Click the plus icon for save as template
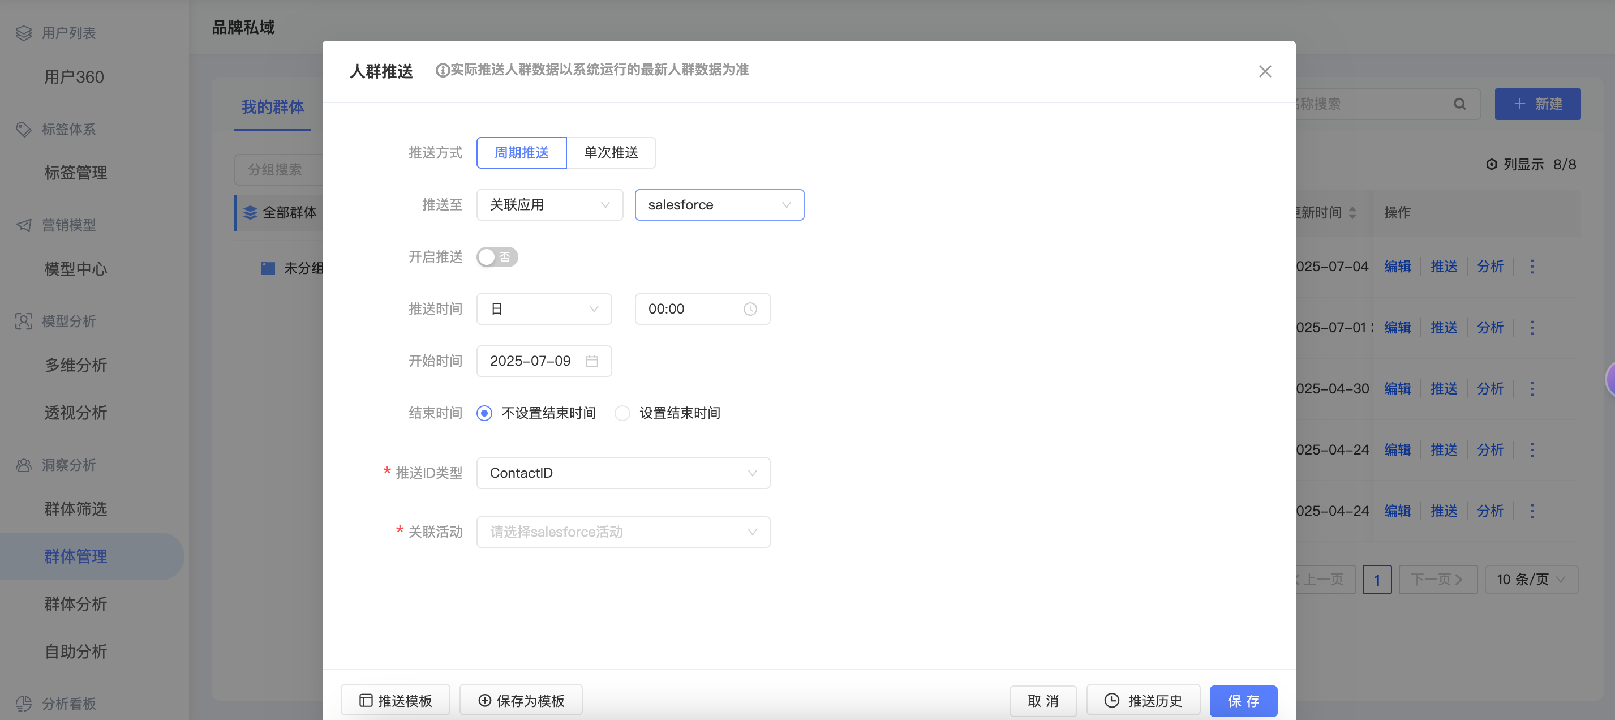Screen dimensions: 1615x720 click(x=484, y=700)
